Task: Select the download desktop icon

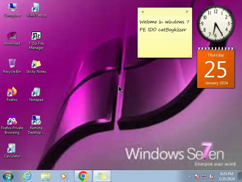Action: 12,39
